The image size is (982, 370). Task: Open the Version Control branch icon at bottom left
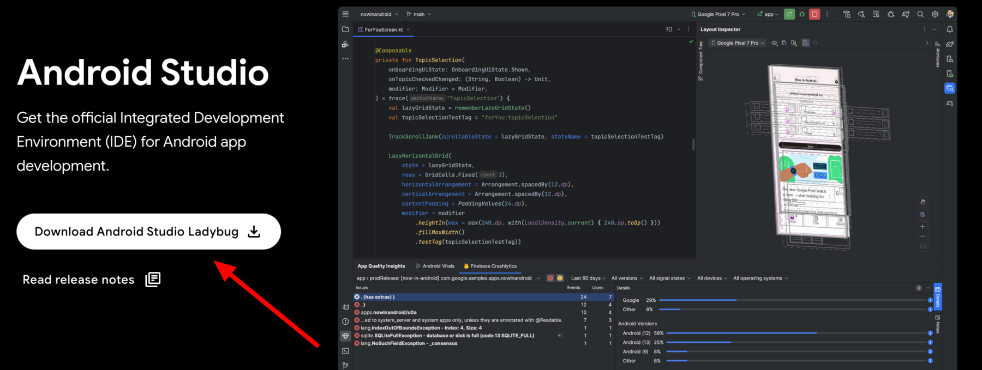click(345, 365)
